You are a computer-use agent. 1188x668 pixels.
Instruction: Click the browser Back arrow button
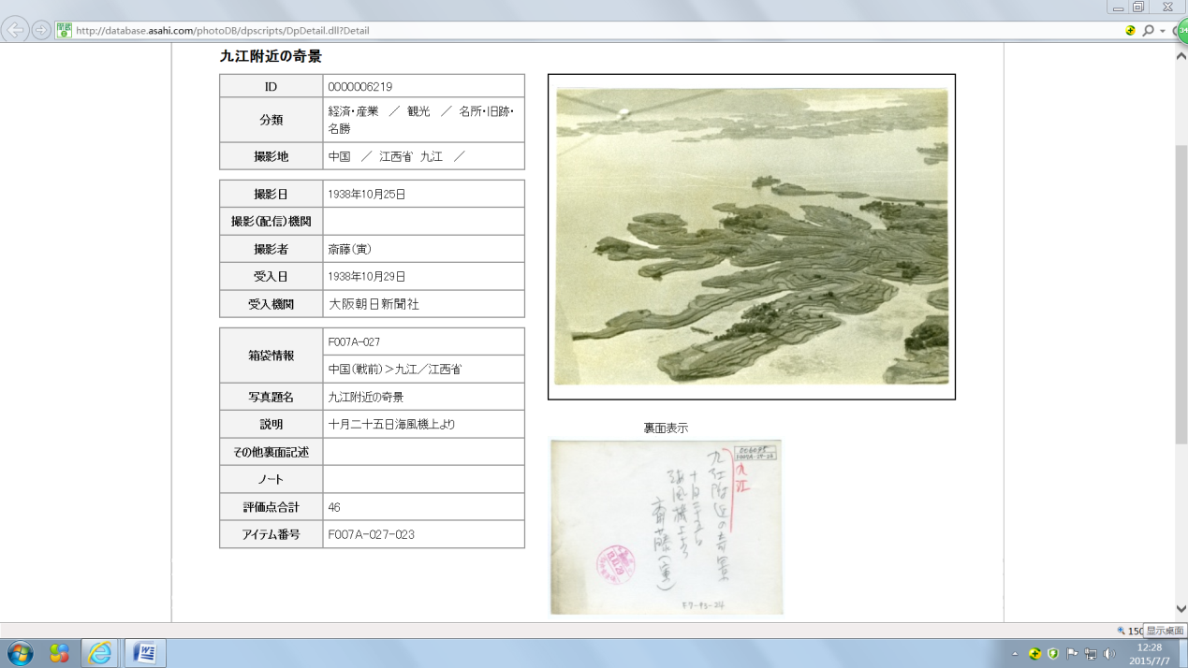pos(16,30)
